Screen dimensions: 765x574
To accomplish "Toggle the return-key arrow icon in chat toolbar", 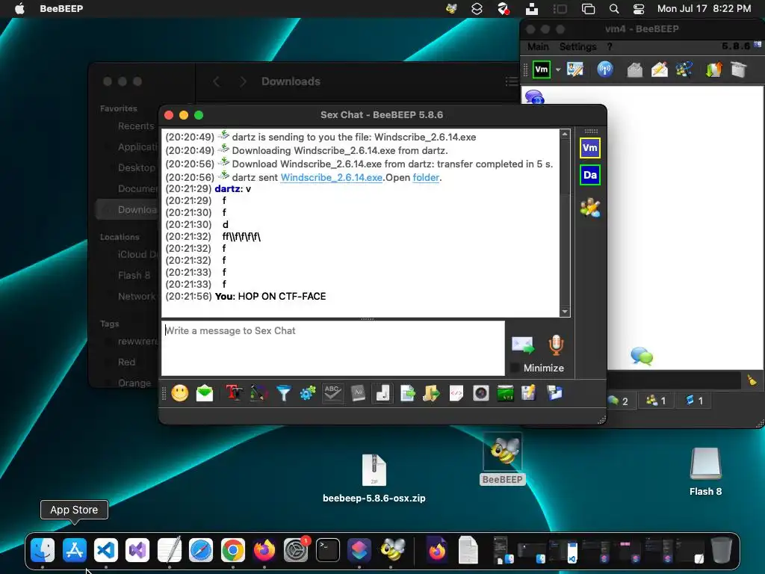I will click(383, 393).
